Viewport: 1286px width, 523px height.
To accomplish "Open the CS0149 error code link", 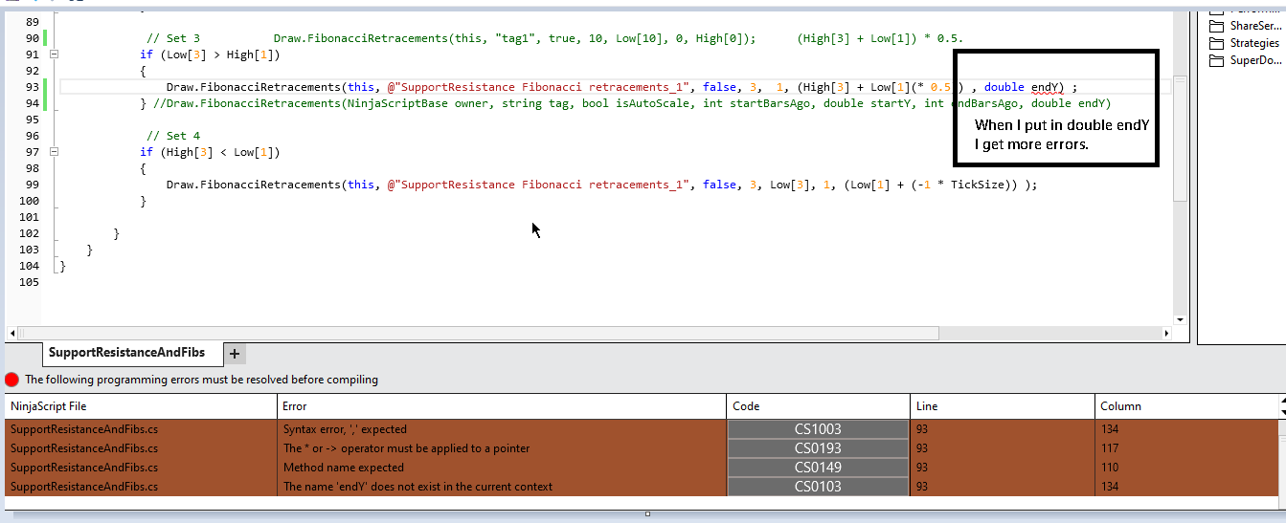I will [x=818, y=468].
